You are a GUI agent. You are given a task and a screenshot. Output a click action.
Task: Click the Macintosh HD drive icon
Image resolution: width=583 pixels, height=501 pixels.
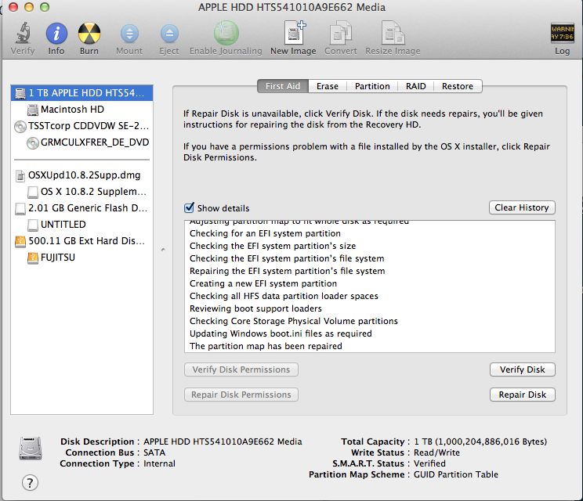(33, 110)
